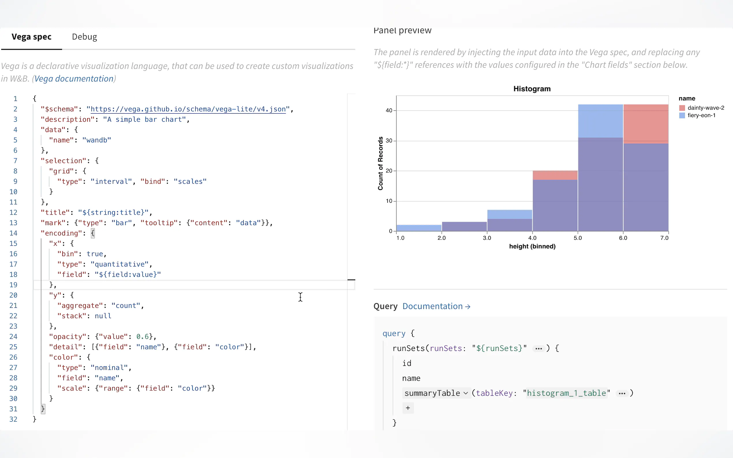Click the dainty-wave-2 red legend swatch
This screenshot has width=733, height=458.
[682, 108]
